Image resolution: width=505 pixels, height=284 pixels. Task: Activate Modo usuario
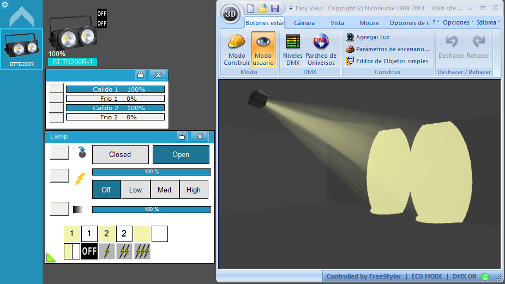(263, 50)
